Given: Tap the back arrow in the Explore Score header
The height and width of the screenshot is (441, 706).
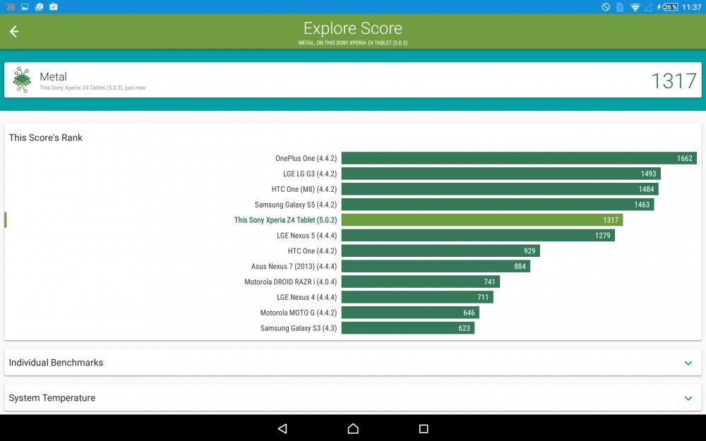Looking at the screenshot, I should point(14,32).
